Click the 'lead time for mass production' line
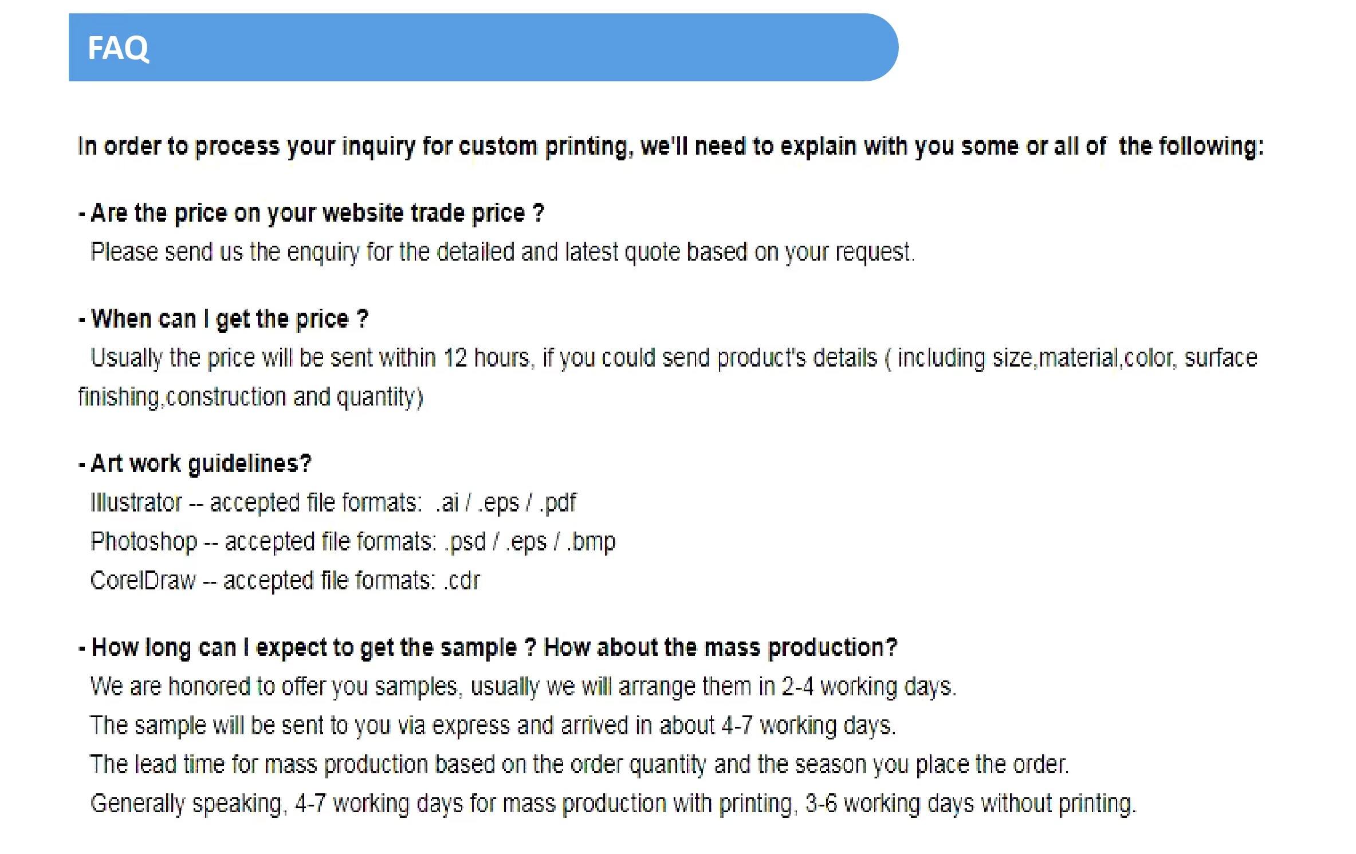Viewport: 1356px width, 854px height. click(x=580, y=764)
